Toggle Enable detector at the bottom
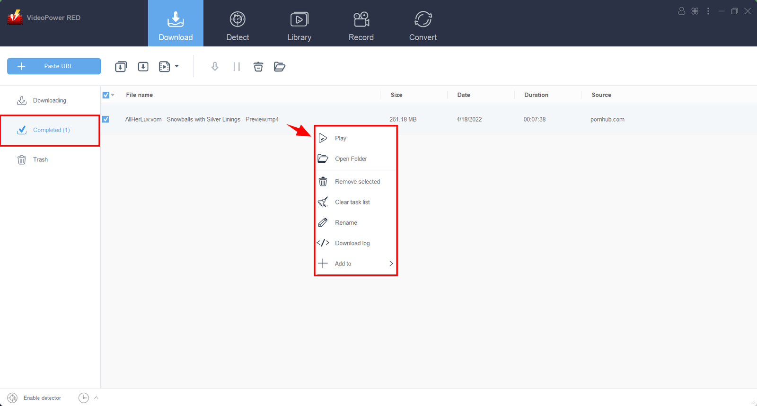This screenshot has height=406, width=757. pos(42,398)
